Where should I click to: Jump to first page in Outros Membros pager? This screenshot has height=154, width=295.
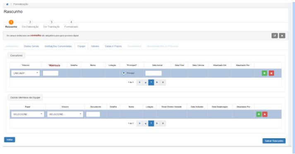point(139,123)
